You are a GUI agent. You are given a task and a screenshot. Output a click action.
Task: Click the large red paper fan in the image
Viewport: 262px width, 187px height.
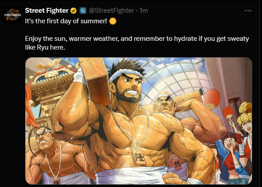coord(212,99)
